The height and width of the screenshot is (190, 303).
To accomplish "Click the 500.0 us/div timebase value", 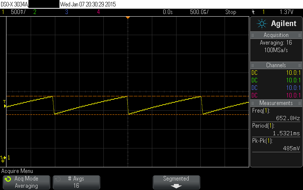I will coord(199,12).
